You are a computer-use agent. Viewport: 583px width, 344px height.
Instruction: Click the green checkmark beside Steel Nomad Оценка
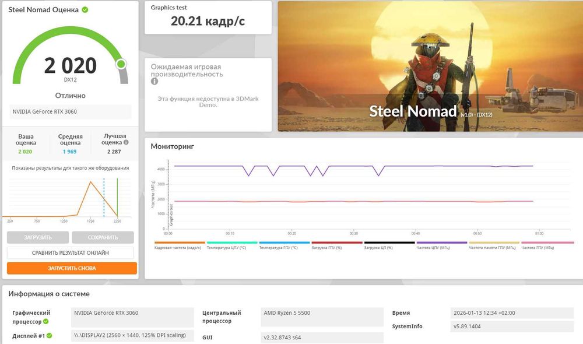pos(85,10)
